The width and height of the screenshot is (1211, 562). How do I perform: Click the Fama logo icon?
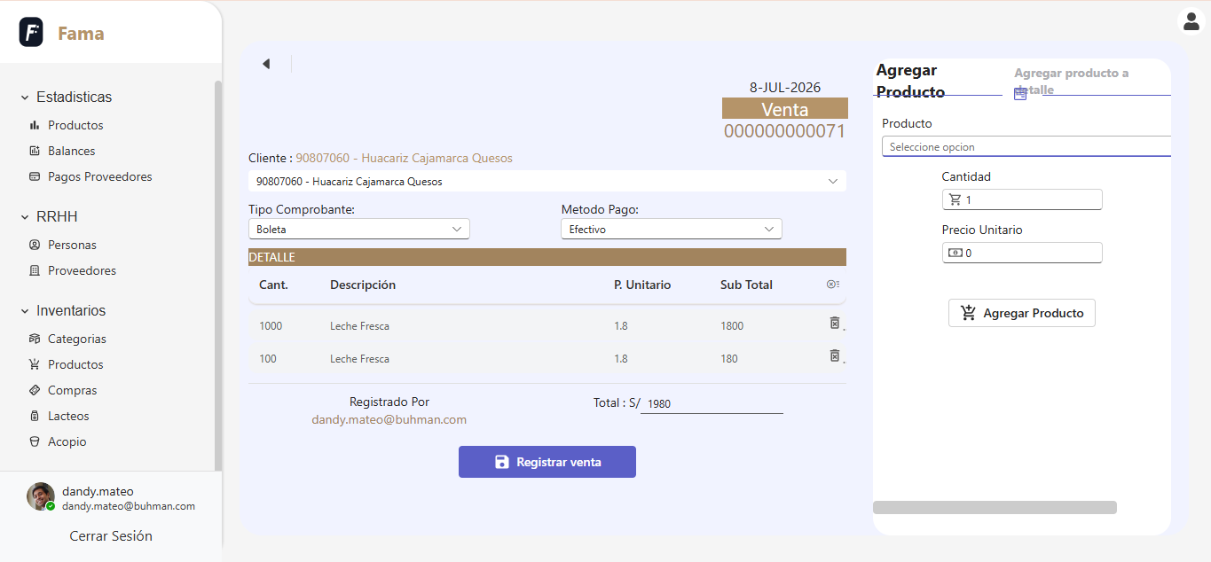pos(31,33)
